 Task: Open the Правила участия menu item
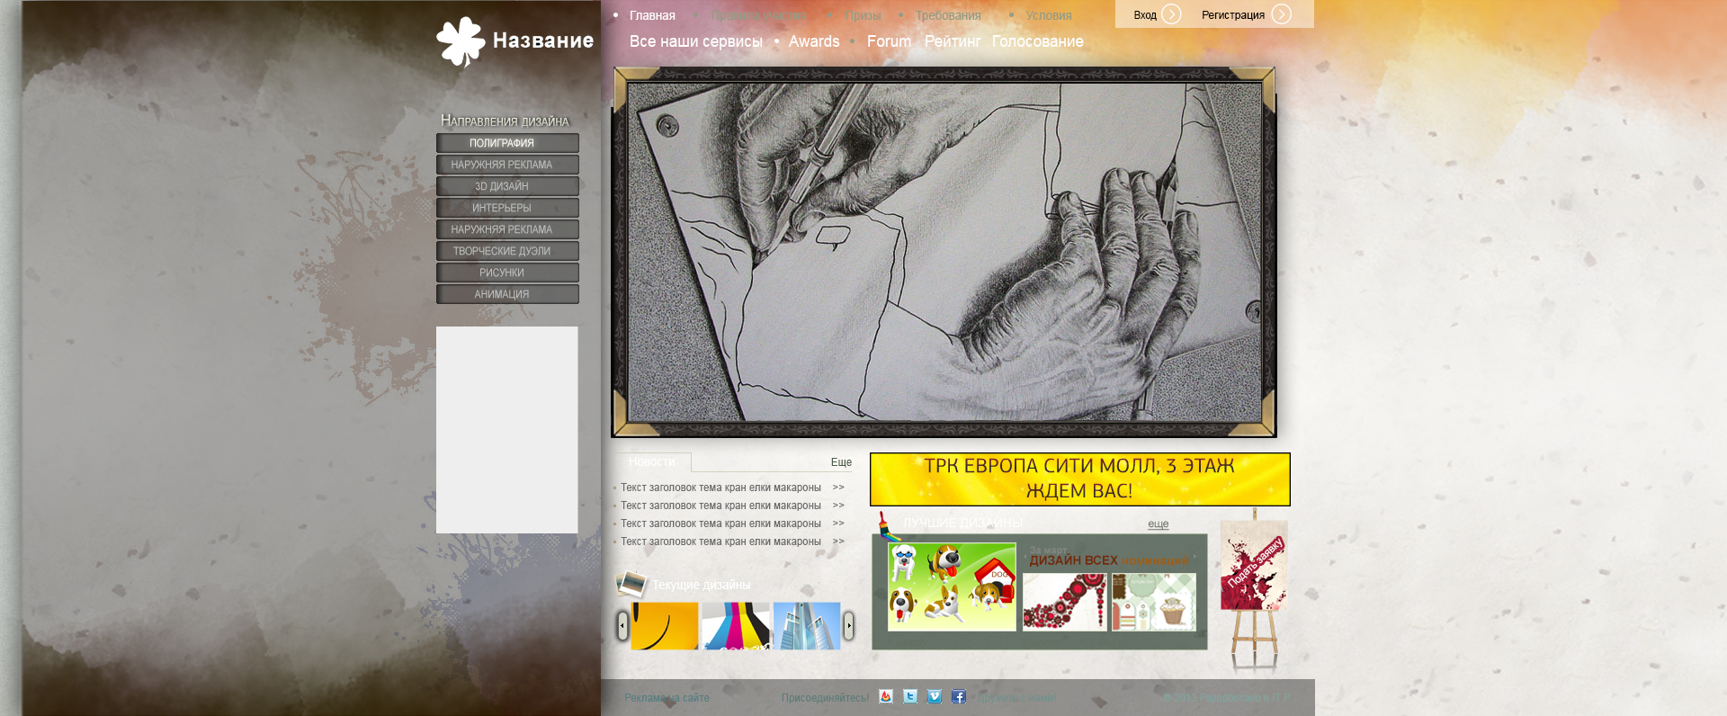[758, 15]
